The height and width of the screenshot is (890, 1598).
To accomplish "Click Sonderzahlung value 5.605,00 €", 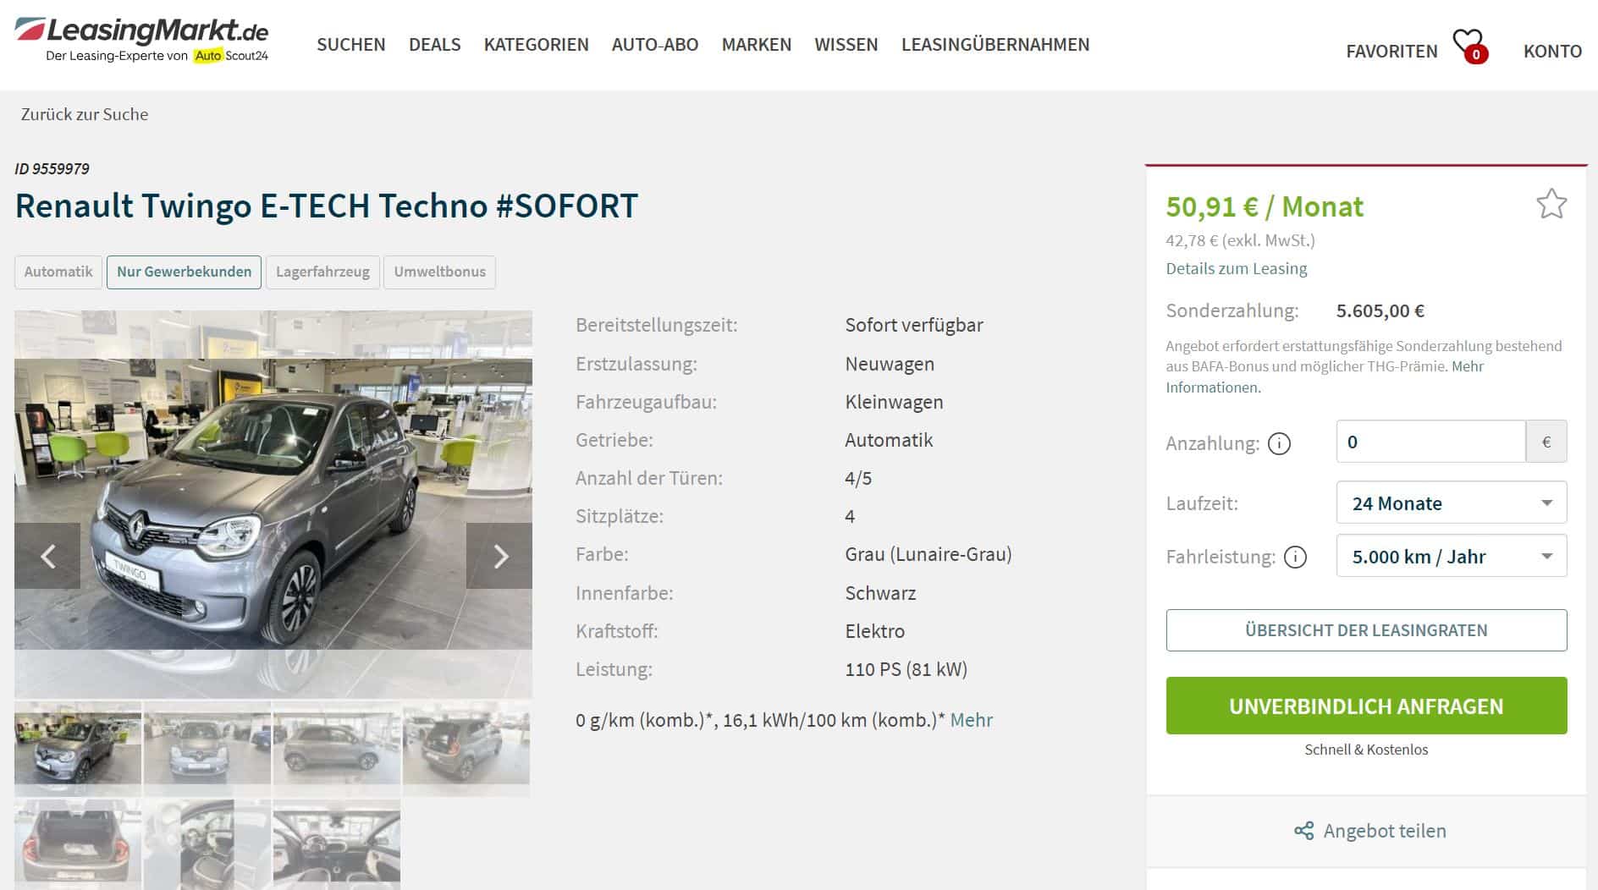I will (x=1380, y=310).
